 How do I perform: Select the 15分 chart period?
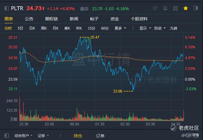(91, 28)
